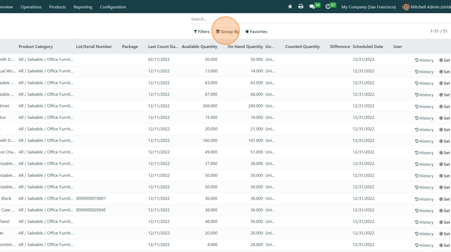Viewport: 451px width, 252px height.
Task: Open the Configuration menu
Action: [113, 7]
